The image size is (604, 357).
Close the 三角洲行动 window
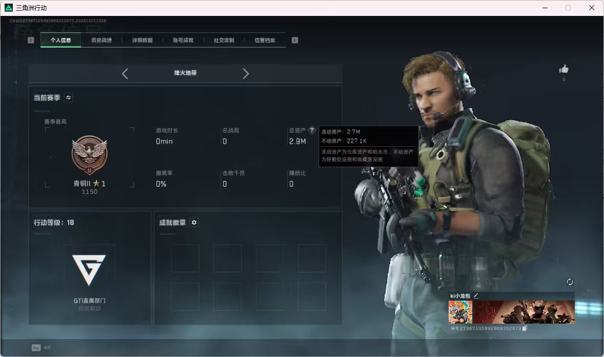(592, 8)
